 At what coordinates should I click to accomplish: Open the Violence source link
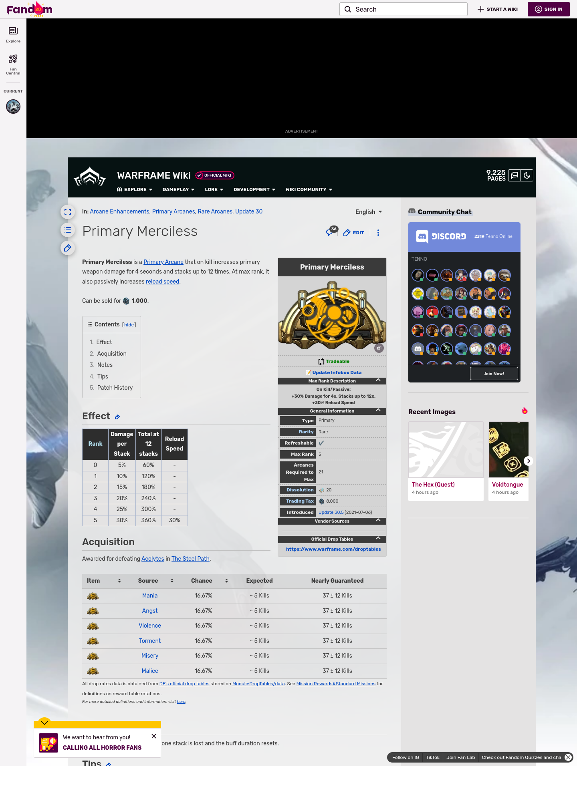150,626
